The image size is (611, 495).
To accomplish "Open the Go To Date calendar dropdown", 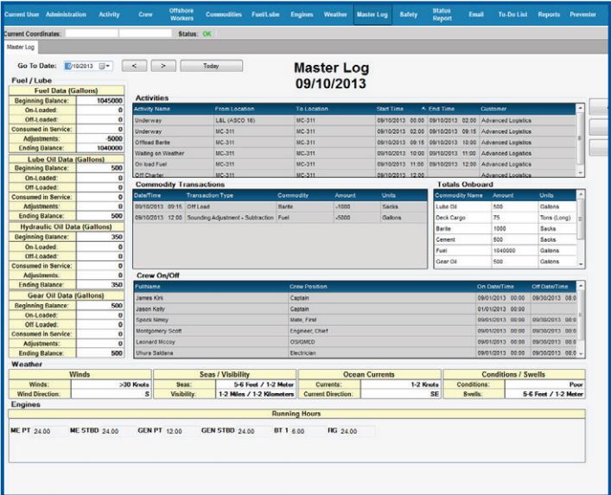I will point(107,66).
